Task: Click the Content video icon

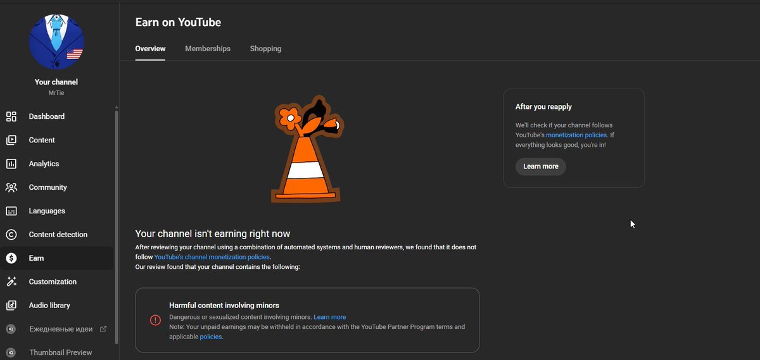Action: tap(11, 140)
